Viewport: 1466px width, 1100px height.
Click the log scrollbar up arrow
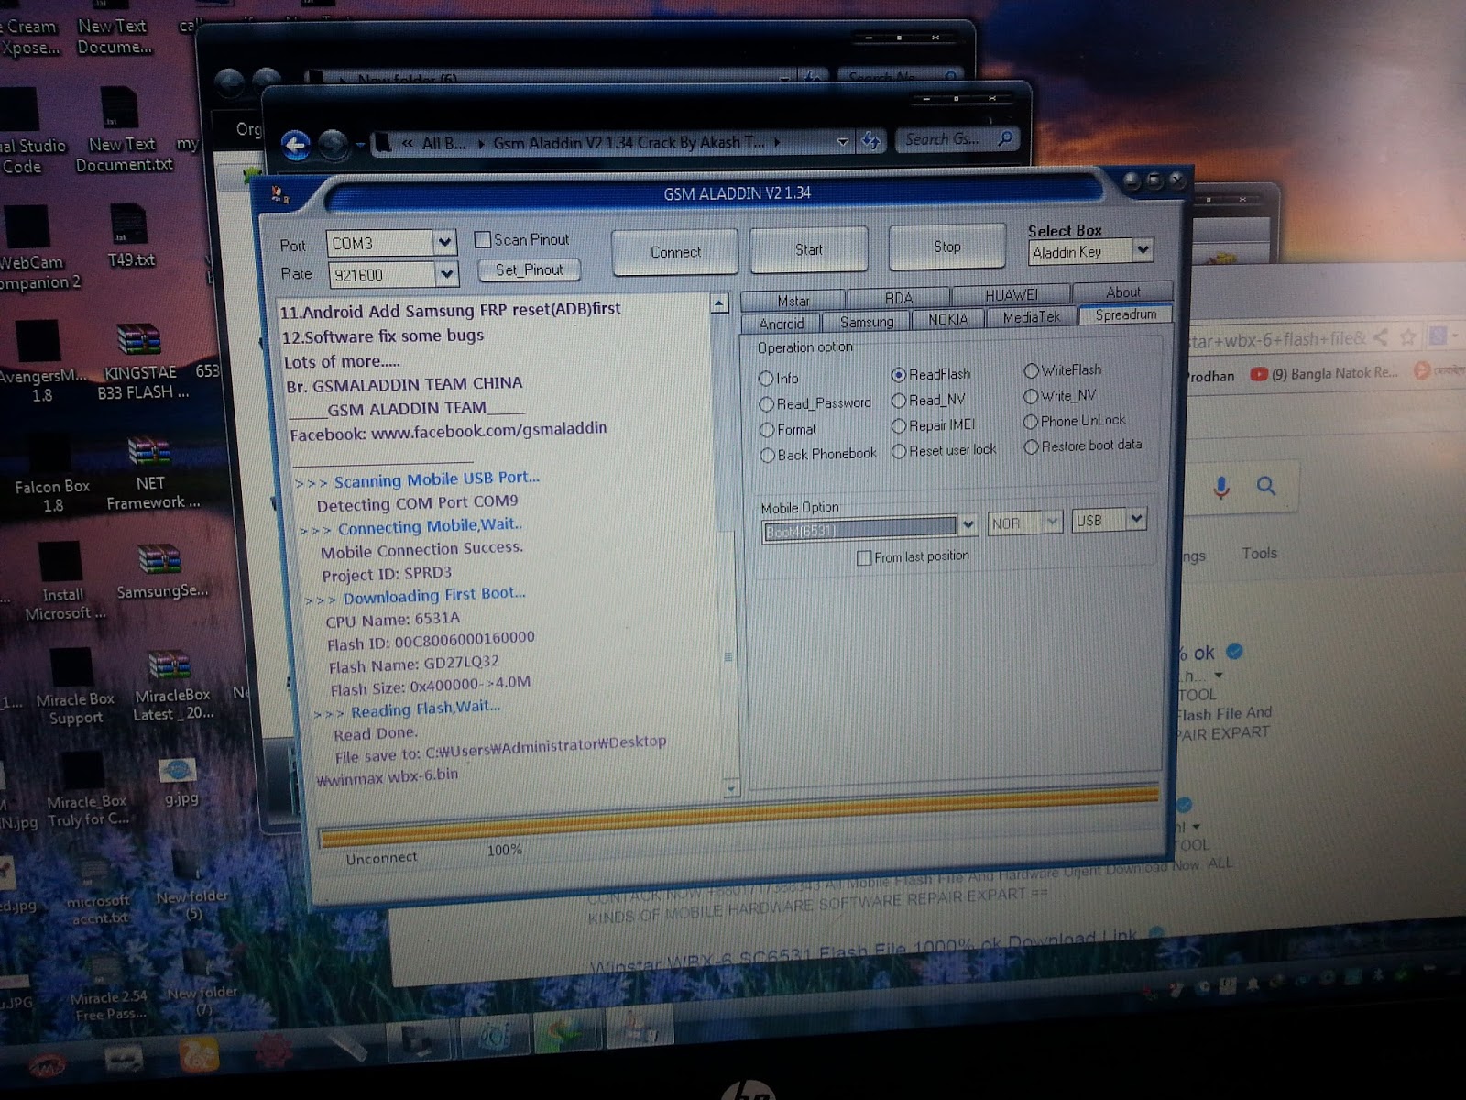point(720,303)
